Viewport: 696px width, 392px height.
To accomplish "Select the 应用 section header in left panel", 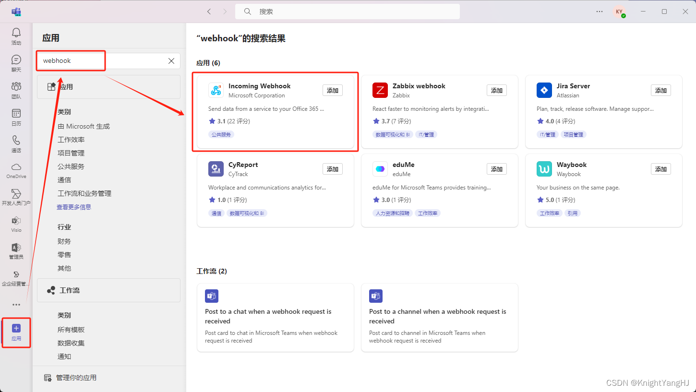I will [x=108, y=87].
